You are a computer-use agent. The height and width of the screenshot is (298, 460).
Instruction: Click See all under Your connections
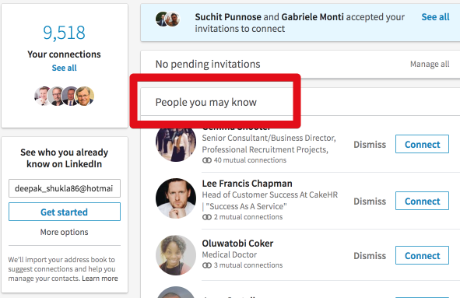tap(65, 68)
